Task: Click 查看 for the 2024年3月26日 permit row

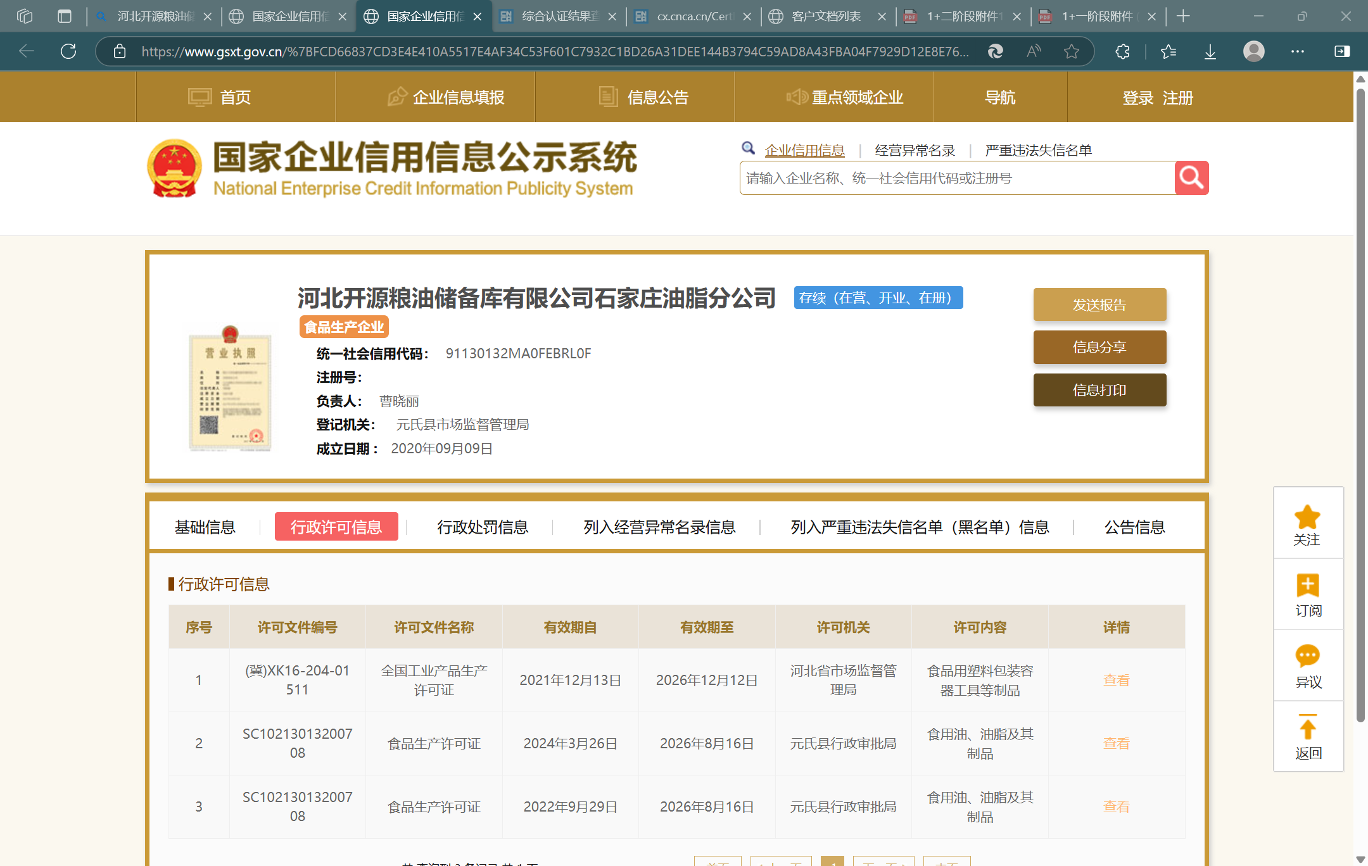Action: (x=1116, y=743)
